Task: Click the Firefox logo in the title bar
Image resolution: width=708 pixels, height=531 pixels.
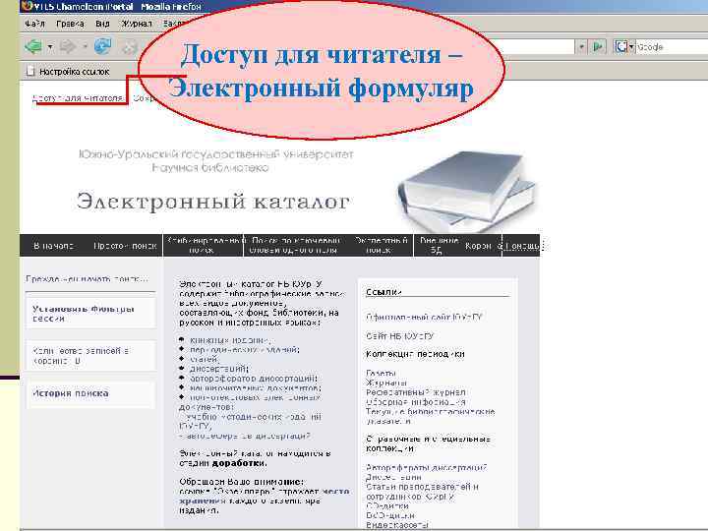Action: [28, 6]
